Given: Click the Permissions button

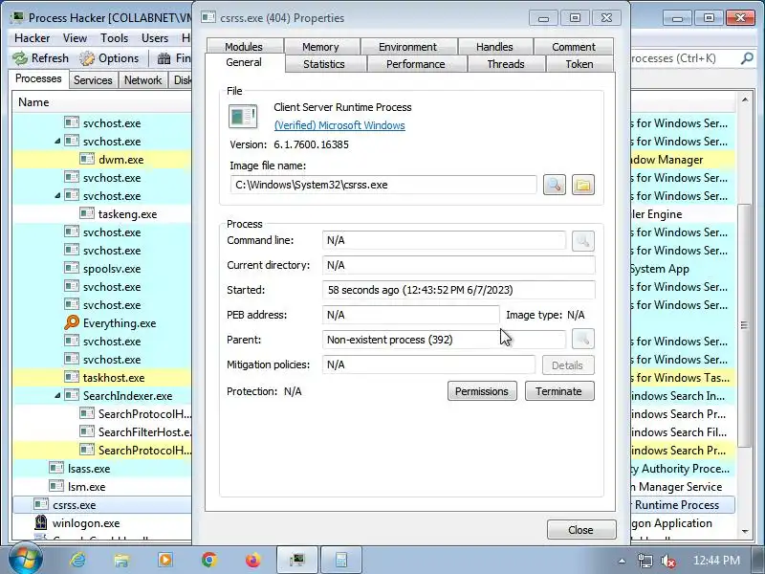Looking at the screenshot, I should [482, 391].
